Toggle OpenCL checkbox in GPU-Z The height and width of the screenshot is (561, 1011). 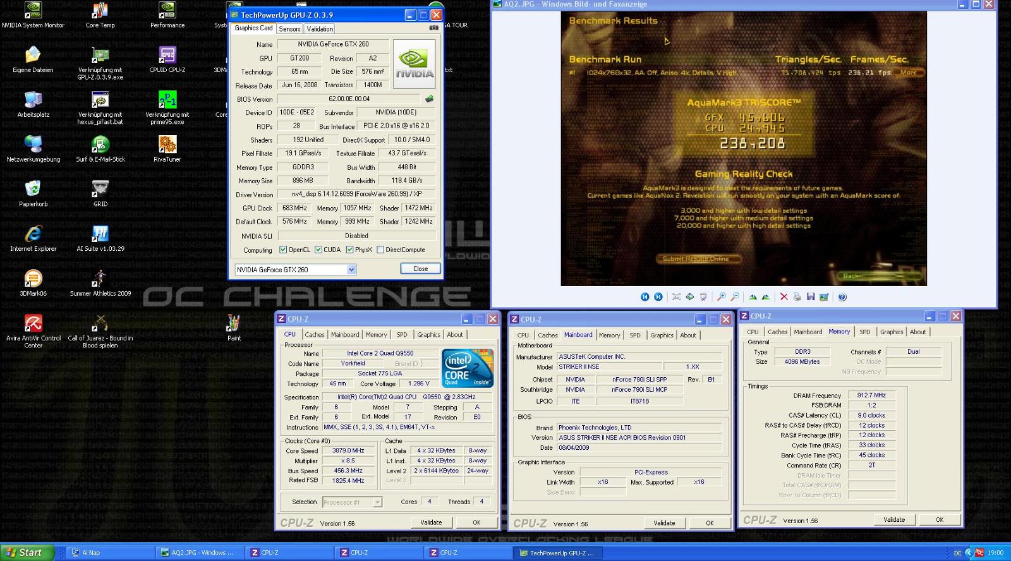pos(283,250)
